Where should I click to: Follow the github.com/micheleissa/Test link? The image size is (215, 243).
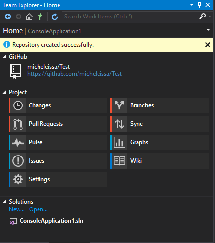(75, 74)
